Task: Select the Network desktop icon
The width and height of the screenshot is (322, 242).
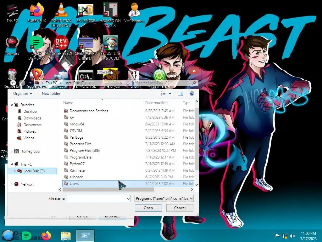Action: click(x=12, y=46)
